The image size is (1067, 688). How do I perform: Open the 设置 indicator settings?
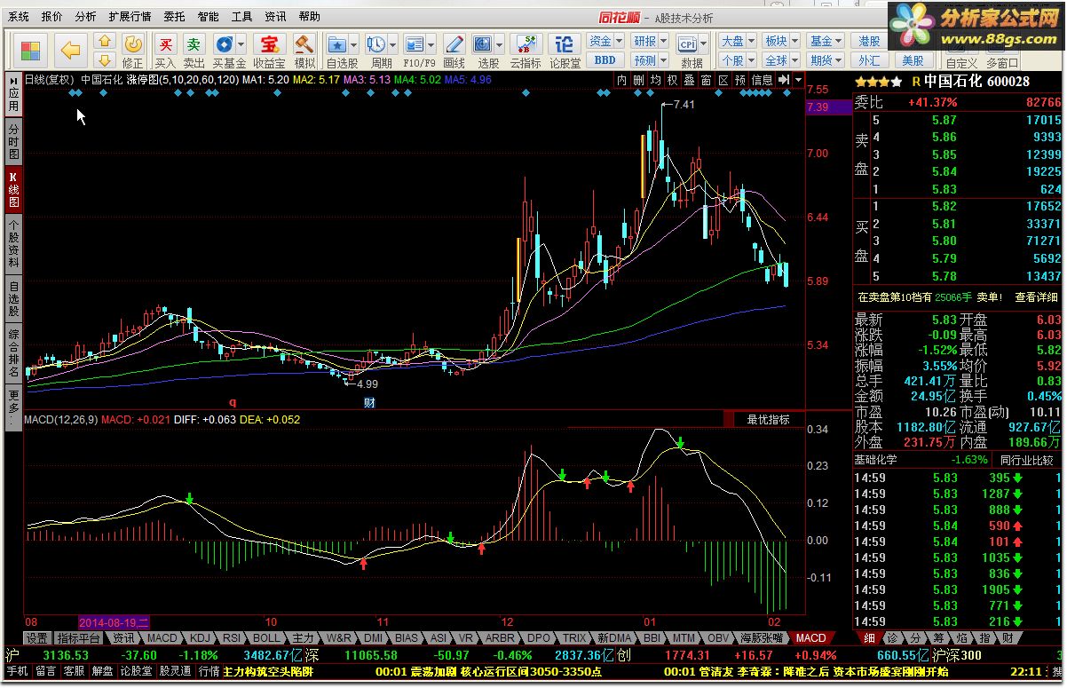coord(37,638)
